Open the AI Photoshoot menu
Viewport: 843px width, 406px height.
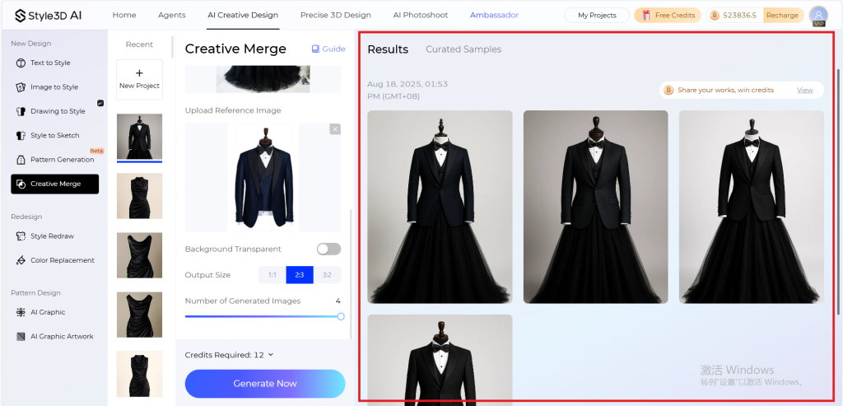pos(421,15)
